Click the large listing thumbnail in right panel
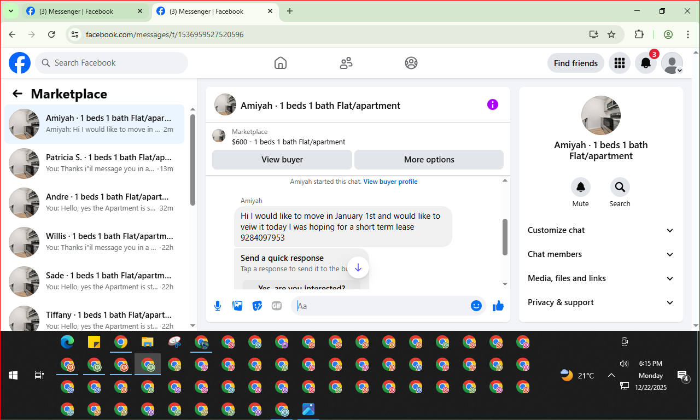The image size is (700, 420). pos(601,115)
